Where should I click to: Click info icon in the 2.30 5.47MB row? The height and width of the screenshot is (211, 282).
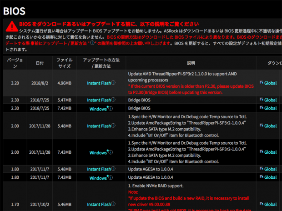(113, 100)
